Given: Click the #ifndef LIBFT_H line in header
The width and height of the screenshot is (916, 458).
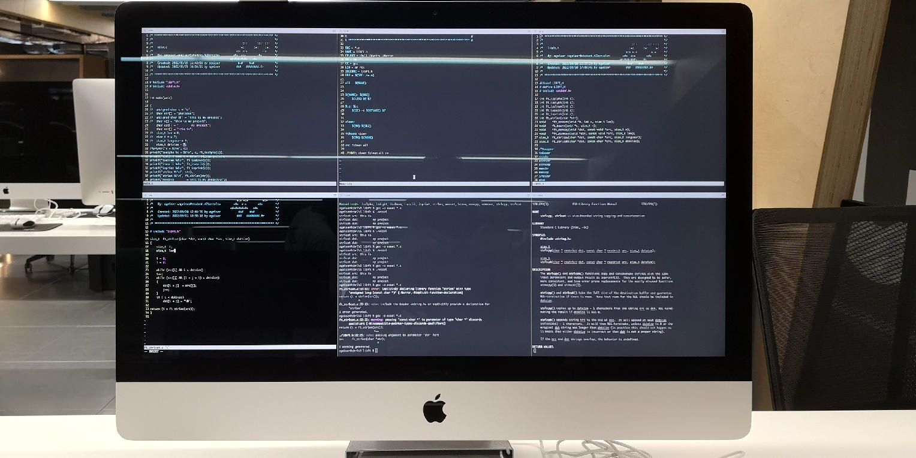Looking at the screenshot, I should click(x=550, y=83).
